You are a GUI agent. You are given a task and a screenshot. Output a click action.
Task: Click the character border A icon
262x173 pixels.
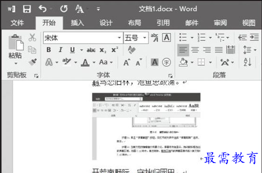point(167,38)
